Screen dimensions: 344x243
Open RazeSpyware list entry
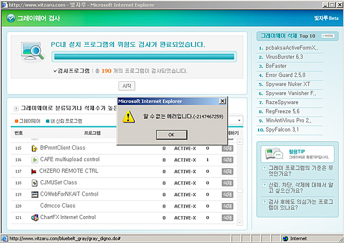click(x=282, y=102)
